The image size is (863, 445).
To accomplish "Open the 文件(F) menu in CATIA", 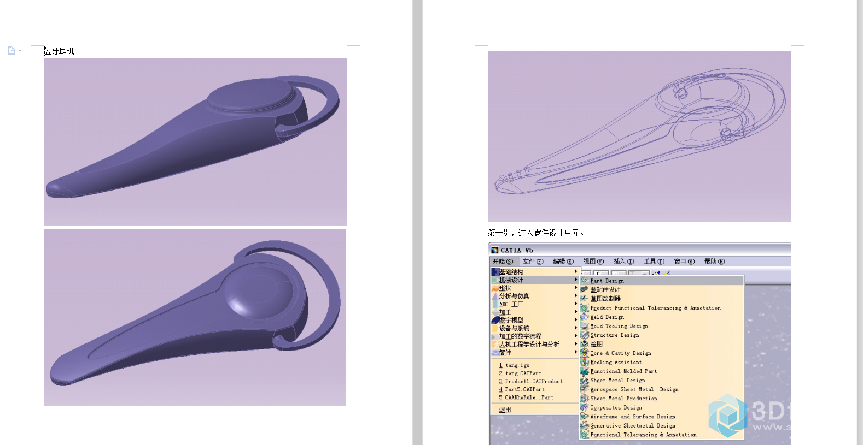I will 533,262.
